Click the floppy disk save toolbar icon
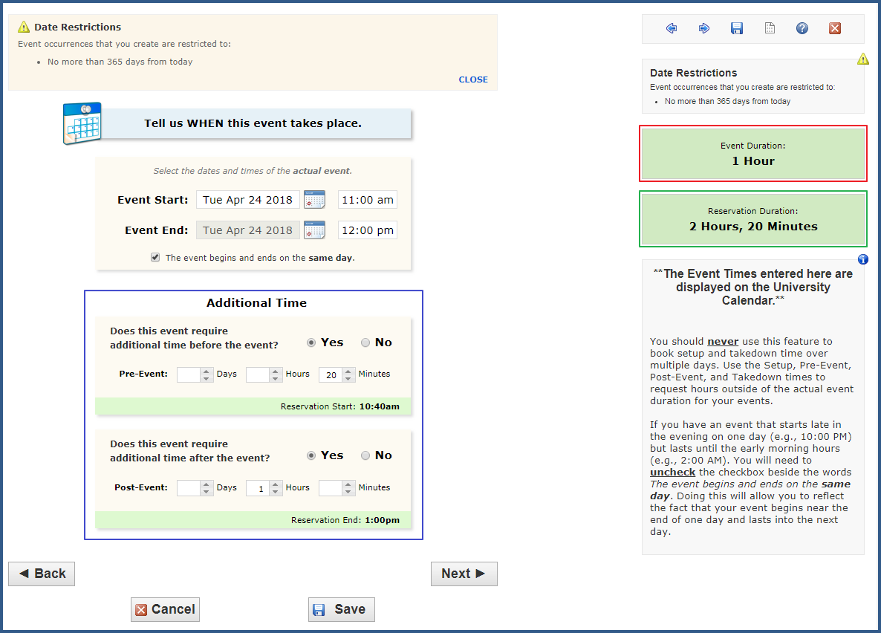 click(737, 28)
